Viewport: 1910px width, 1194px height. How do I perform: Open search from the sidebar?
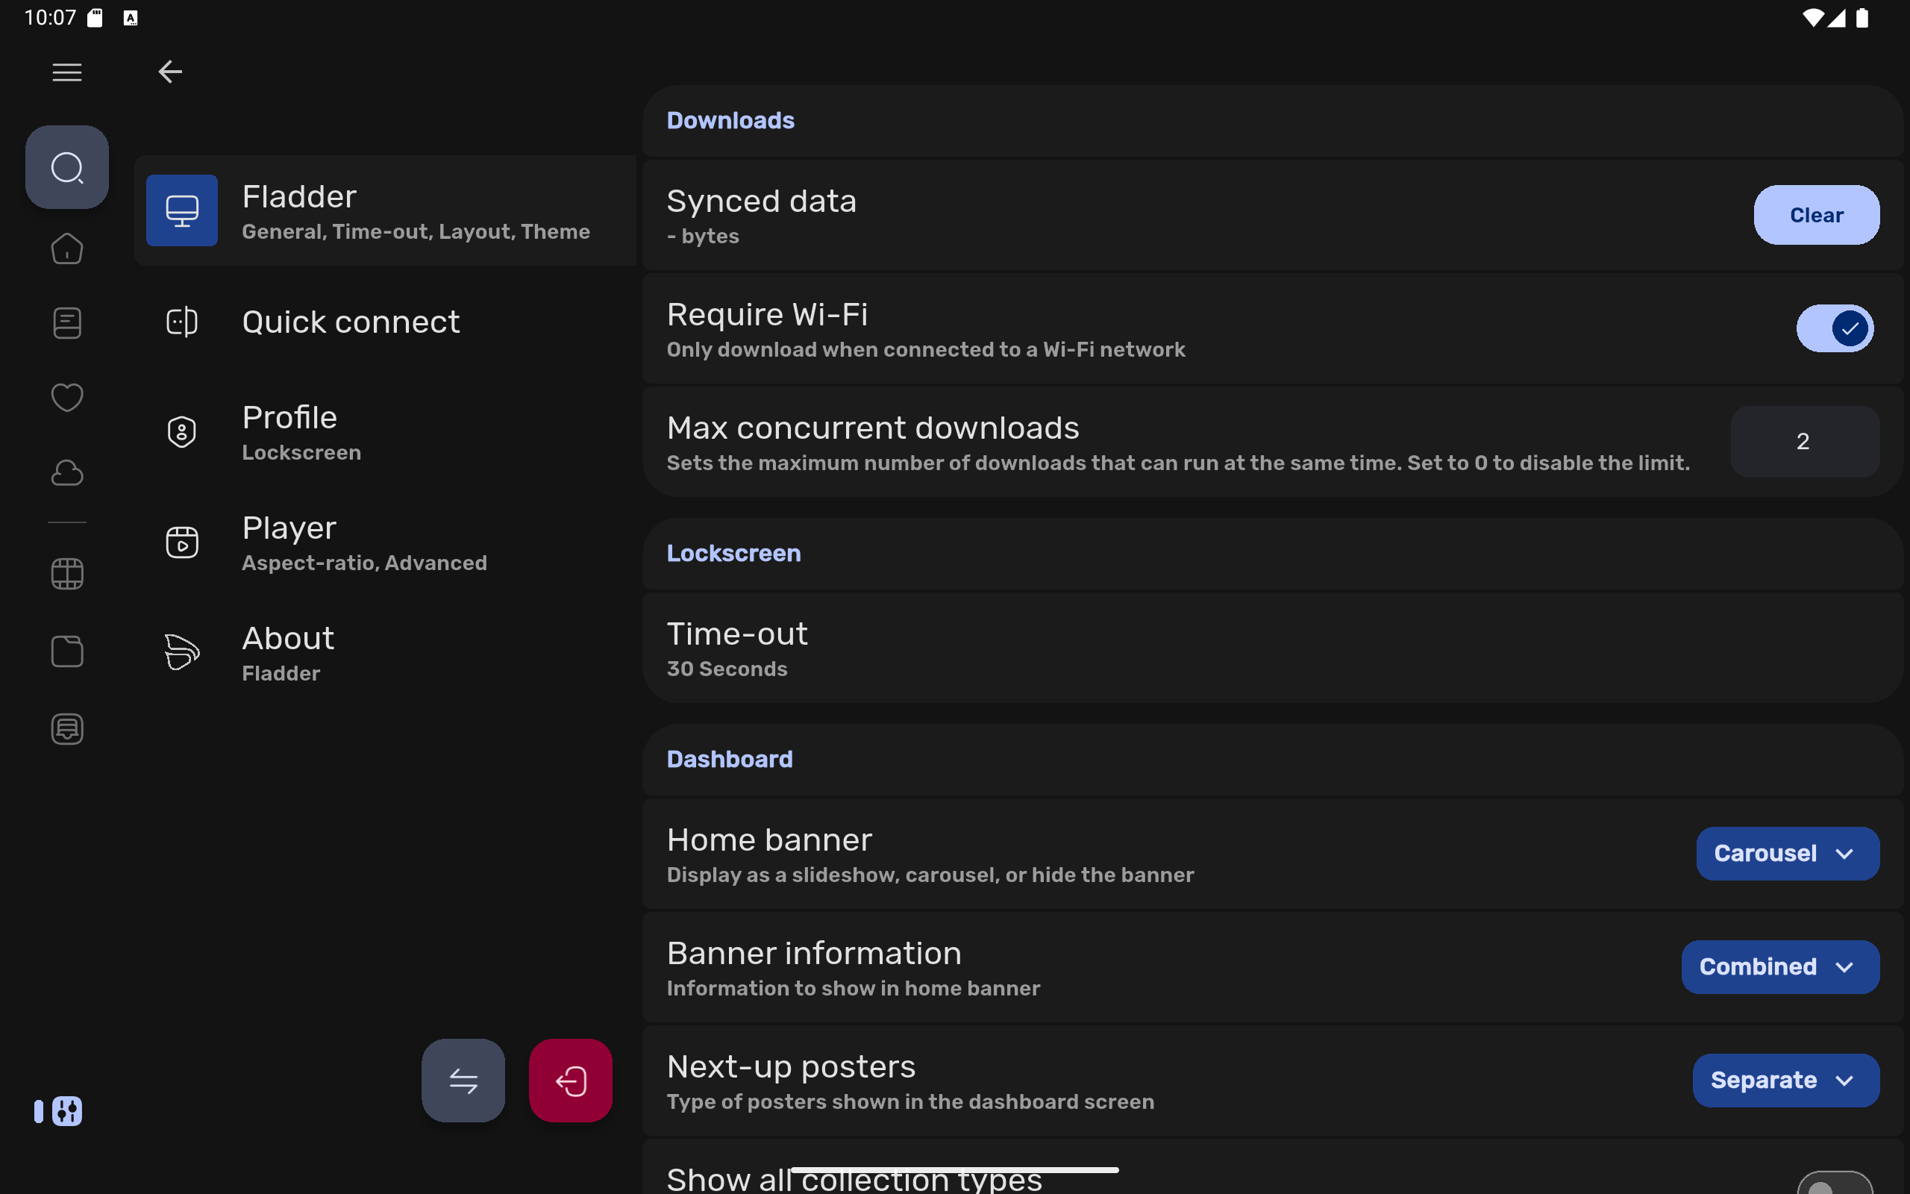pyautogui.click(x=67, y=167)
